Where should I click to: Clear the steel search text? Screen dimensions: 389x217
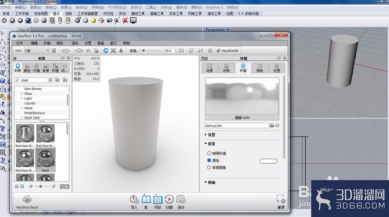point(50,80)
